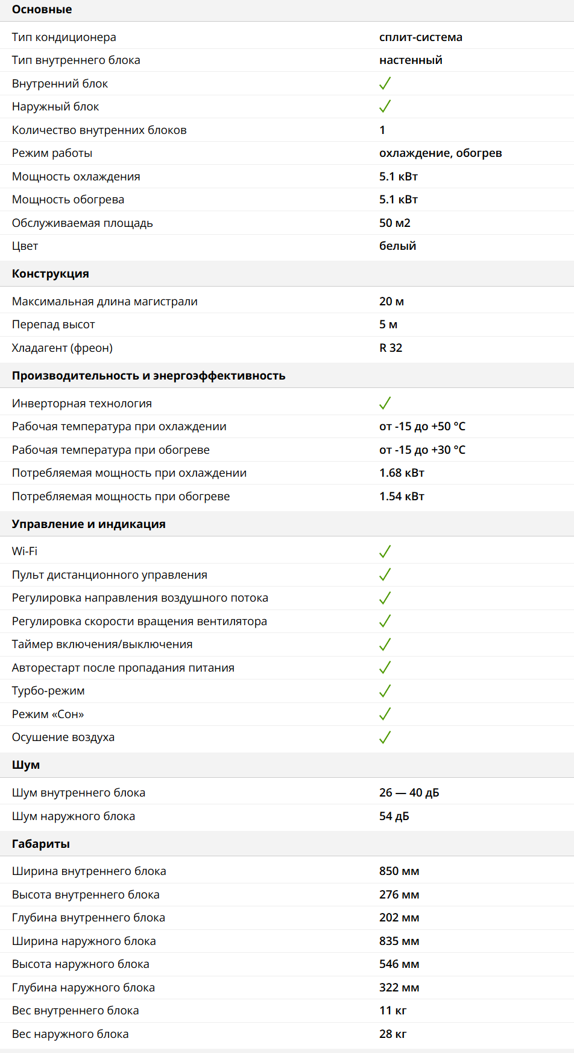Click the сплит-система value text
This screenshot has width=574, height=1053.
point(420,37)
